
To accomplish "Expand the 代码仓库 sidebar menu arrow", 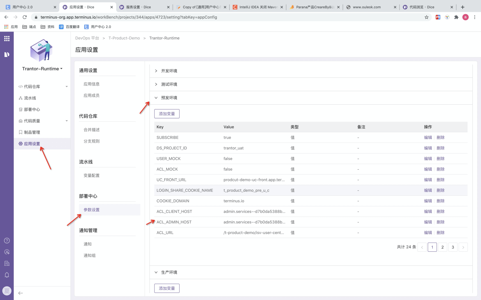I will [67, 87].
